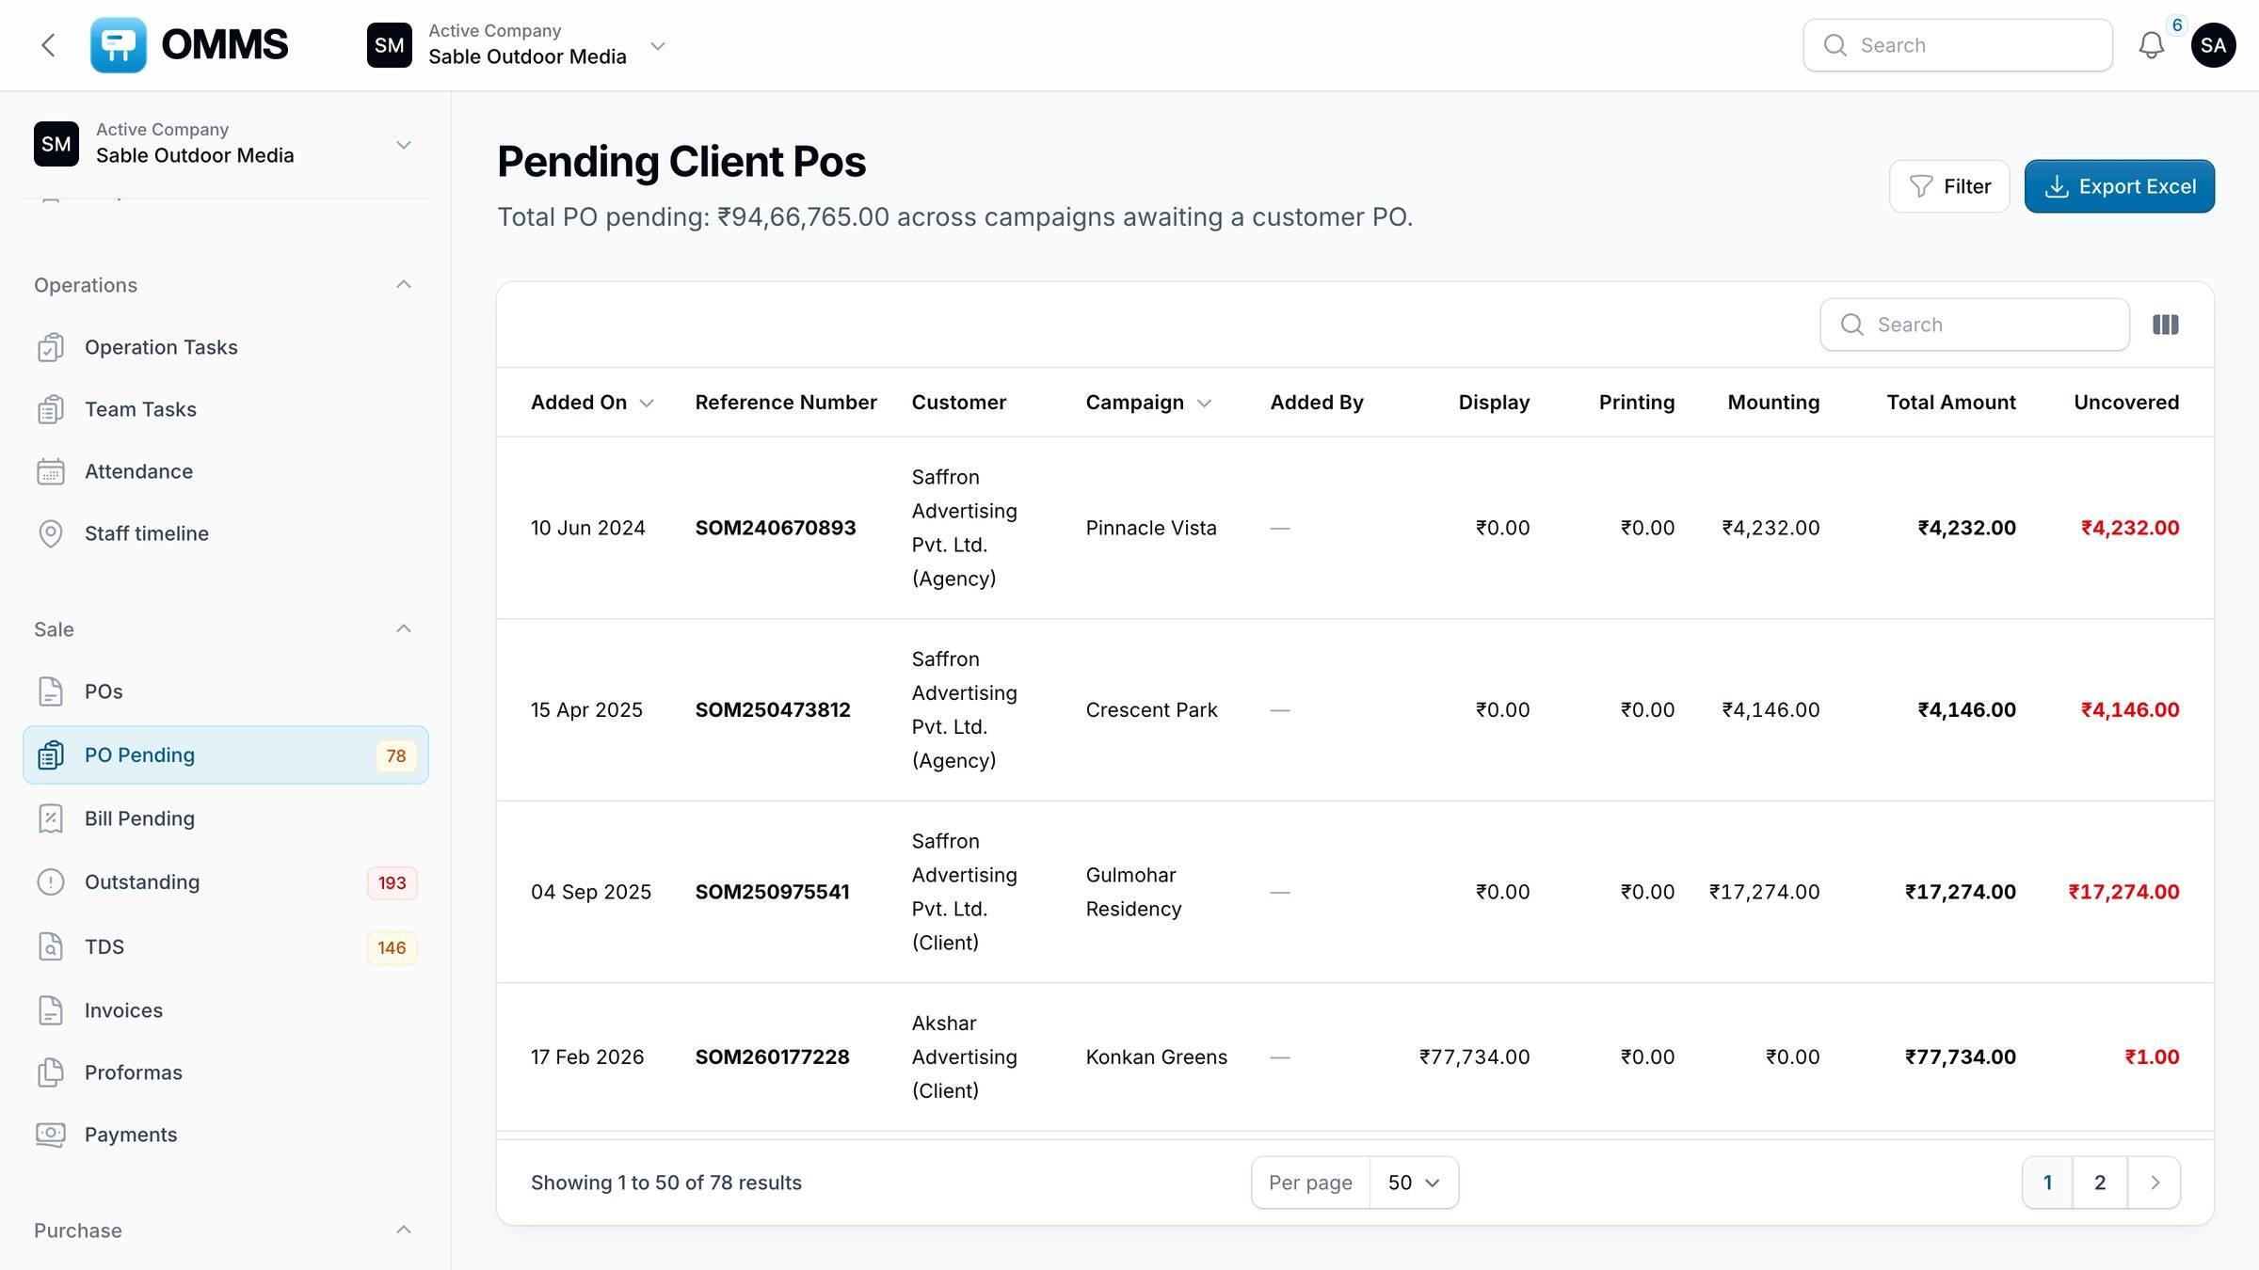The image size is (2259, 1270).
Task: Click the Crescent Park campaign cell
Action: click(1151, 710)
